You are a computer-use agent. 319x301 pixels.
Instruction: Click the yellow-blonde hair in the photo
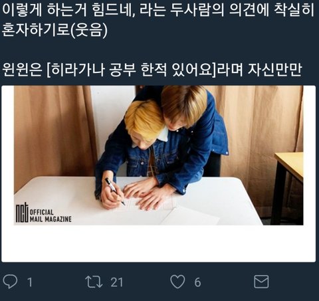click(144, 120)
